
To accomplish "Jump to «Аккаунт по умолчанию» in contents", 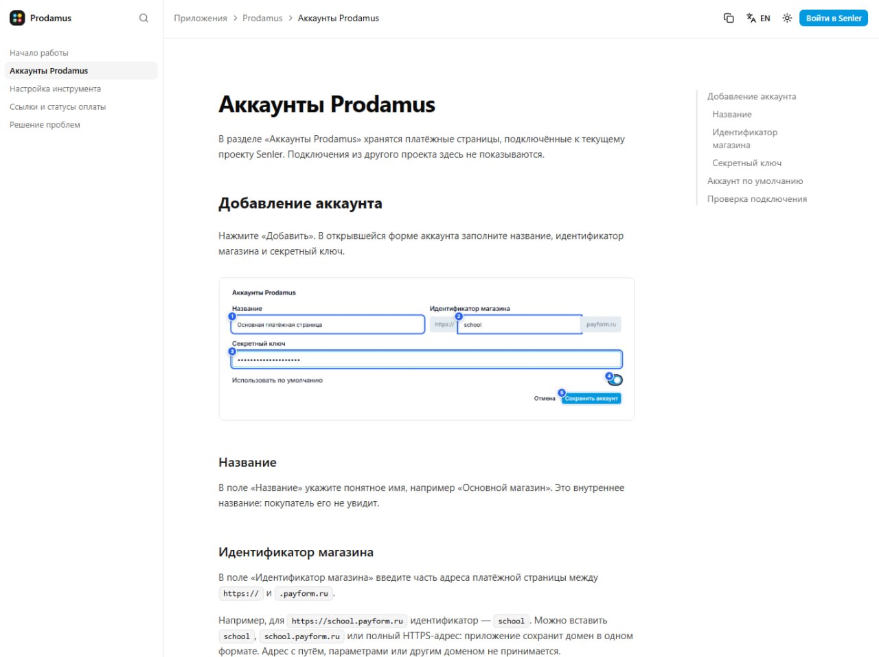I will coord(755,181).
